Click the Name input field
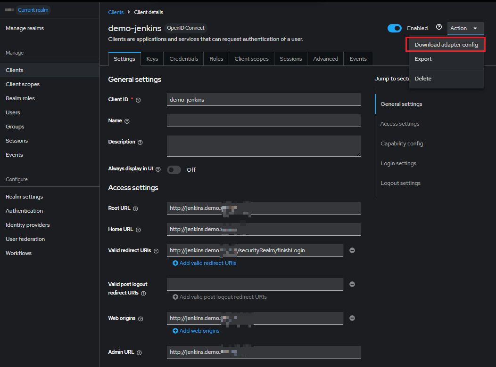Image resolution: width=496 pixels, height=367 pixels. (x=264, y=120)
